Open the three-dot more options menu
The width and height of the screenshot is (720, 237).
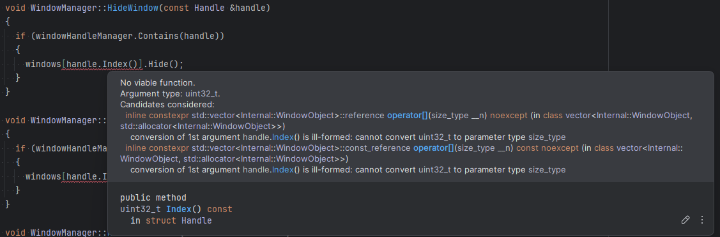tap(701, 220)
